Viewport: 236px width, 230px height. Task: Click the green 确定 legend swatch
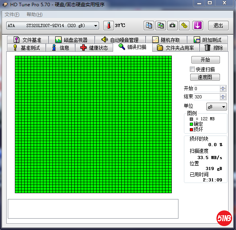click(191, 124)
